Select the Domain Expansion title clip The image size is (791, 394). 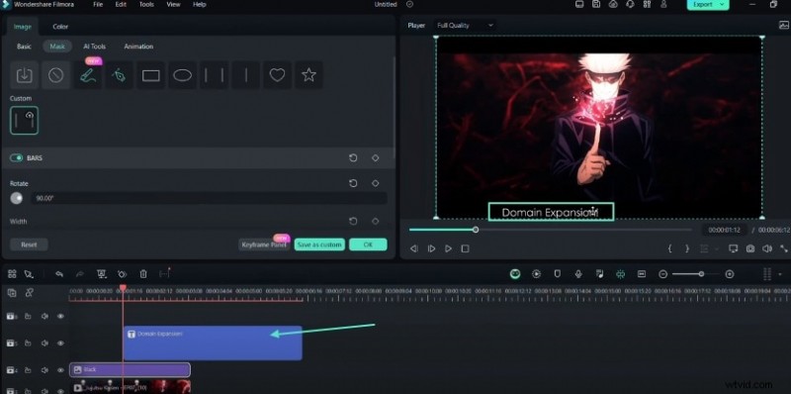[x=213, y=343]
